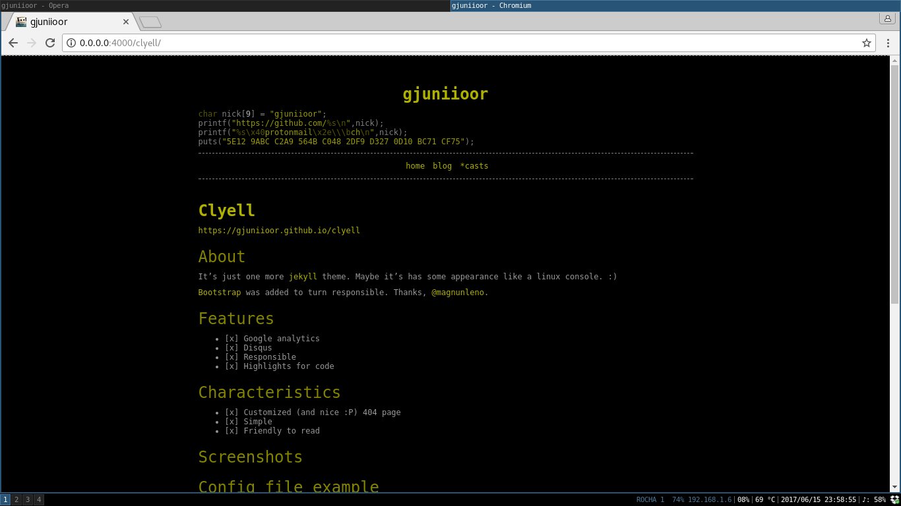Click the back navigation arrow
Image resolution: width=901 pixels, height=506 pixels.
(13, 43)
